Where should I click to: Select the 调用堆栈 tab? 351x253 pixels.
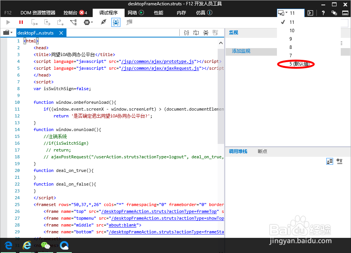pyautogui.click(x=238, y=151)
